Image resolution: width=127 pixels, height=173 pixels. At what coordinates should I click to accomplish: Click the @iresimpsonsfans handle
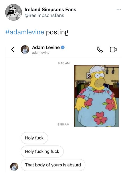(x=44, y=16)
